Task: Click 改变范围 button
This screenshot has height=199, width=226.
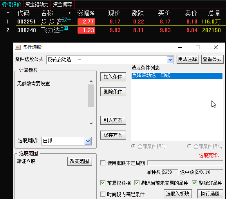Action: [80, 161]
